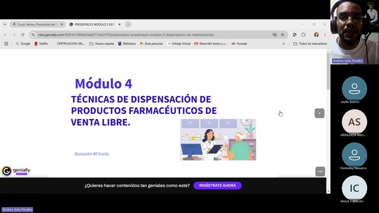The image size is (379, 213).
Task: Open the Chrome tab search dropdown arrow
Action: [5, 24]
